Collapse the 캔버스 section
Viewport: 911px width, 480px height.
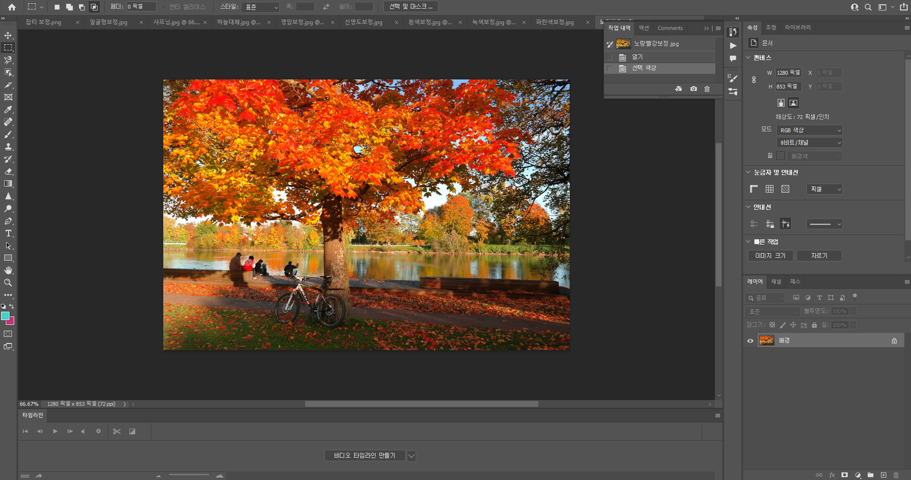pyautogui.click(x=748, y=58)
